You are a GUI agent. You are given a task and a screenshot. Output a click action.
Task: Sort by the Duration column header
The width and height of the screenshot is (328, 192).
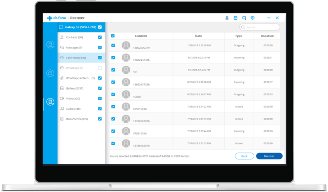pyautogui.click(x=267, y=36)
